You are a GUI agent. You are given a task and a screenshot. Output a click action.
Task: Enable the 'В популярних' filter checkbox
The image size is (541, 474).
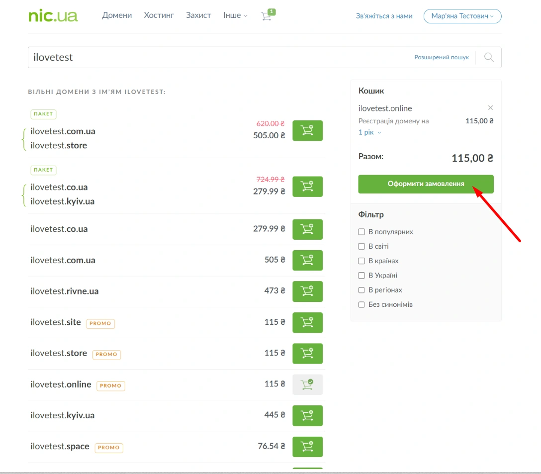pos(361,232)
